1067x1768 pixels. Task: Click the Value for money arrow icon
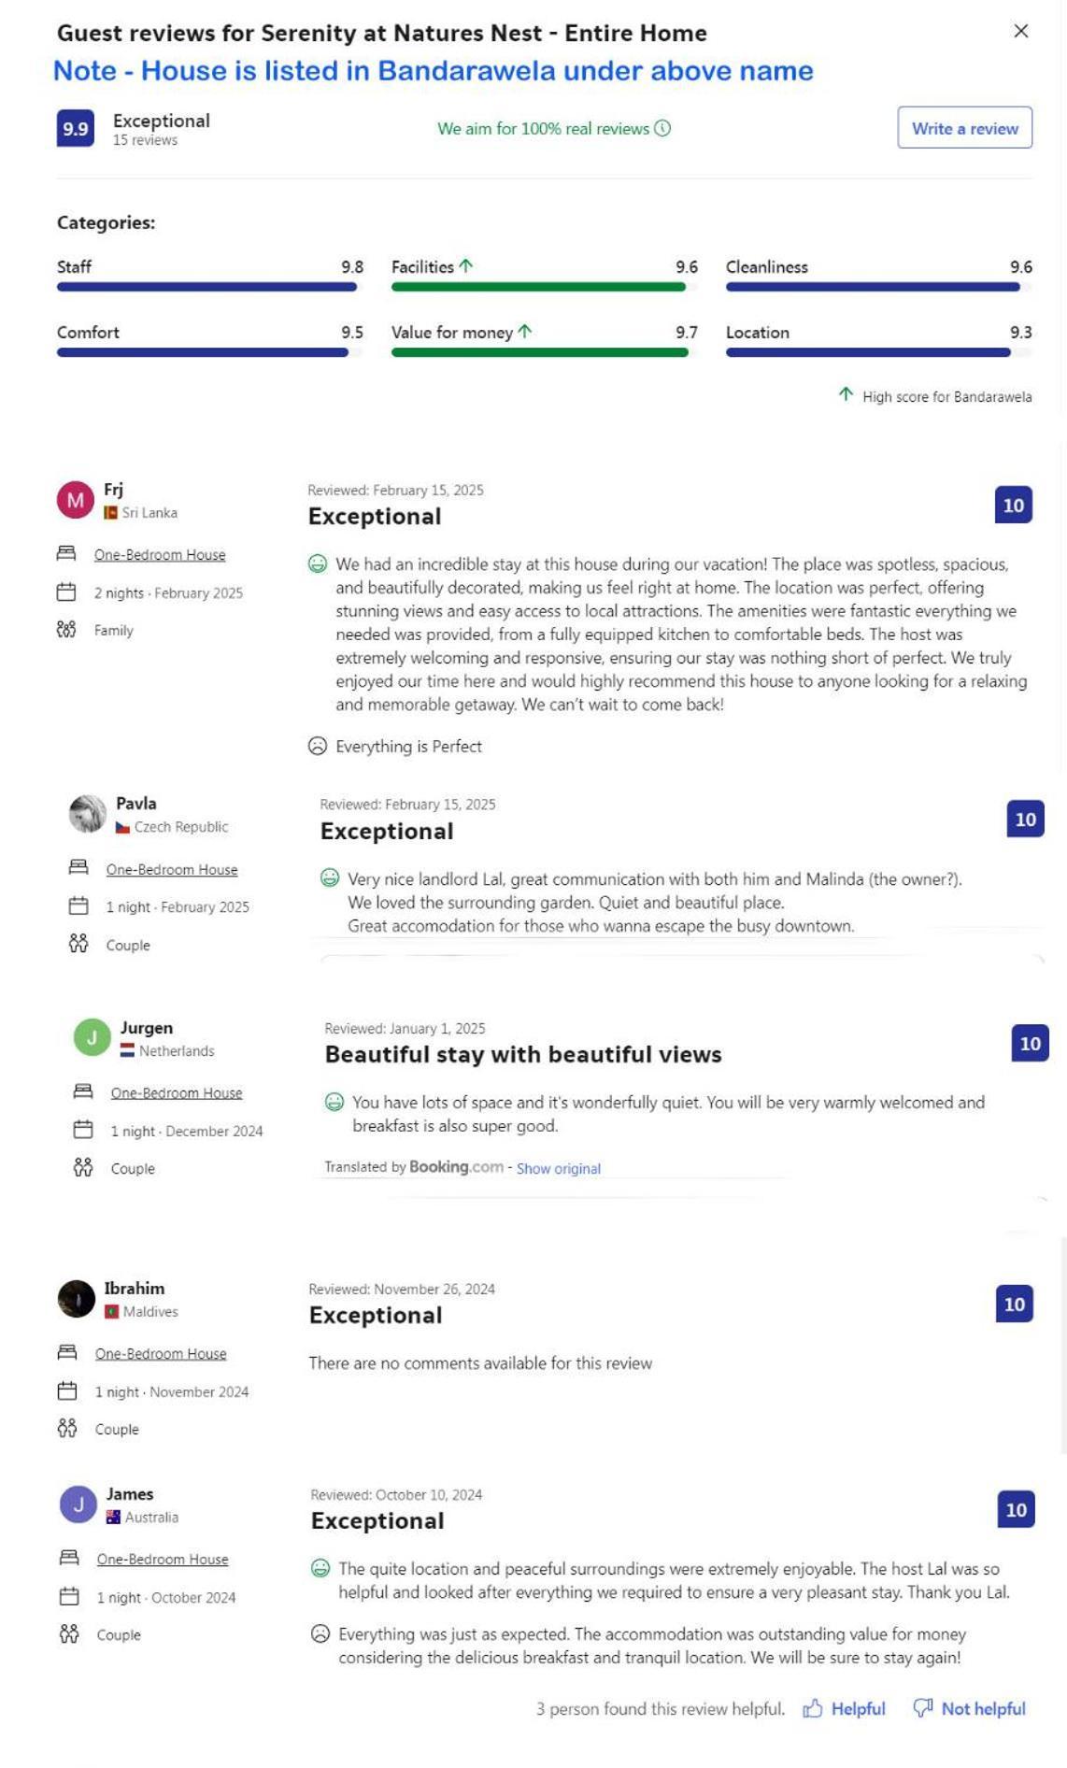pyautogui.click(x=525, y=331)
